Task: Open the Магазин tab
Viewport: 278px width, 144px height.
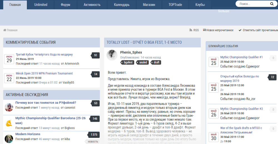Action: [x=149, y=5]
